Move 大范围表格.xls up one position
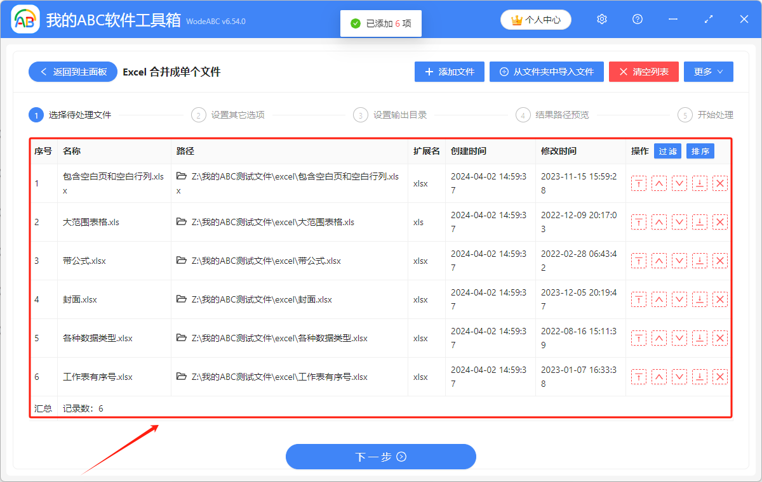Viewport: 762px width, 482px height. pos(659,221)
